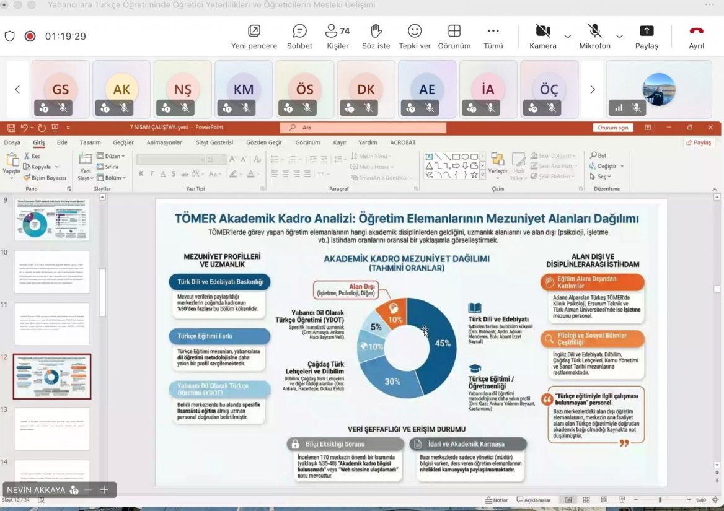Screen dimensions: 724x511
Task: Raise hand with Söz iste
Action: [x=376, y=36]
